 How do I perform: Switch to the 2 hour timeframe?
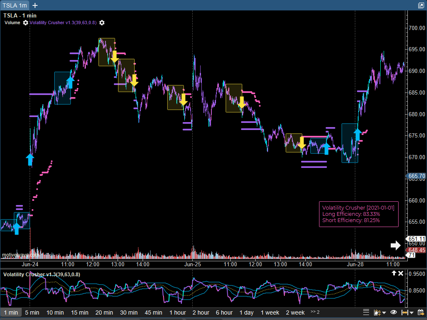(201, 312)
